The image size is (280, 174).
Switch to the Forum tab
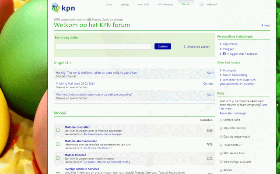click(185, 4)
